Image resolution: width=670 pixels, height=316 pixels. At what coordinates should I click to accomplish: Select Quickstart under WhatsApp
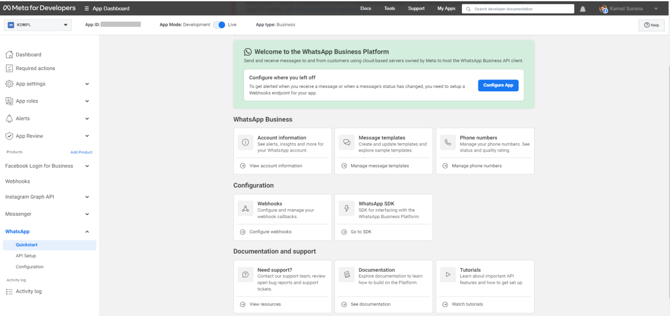[48, 245]
